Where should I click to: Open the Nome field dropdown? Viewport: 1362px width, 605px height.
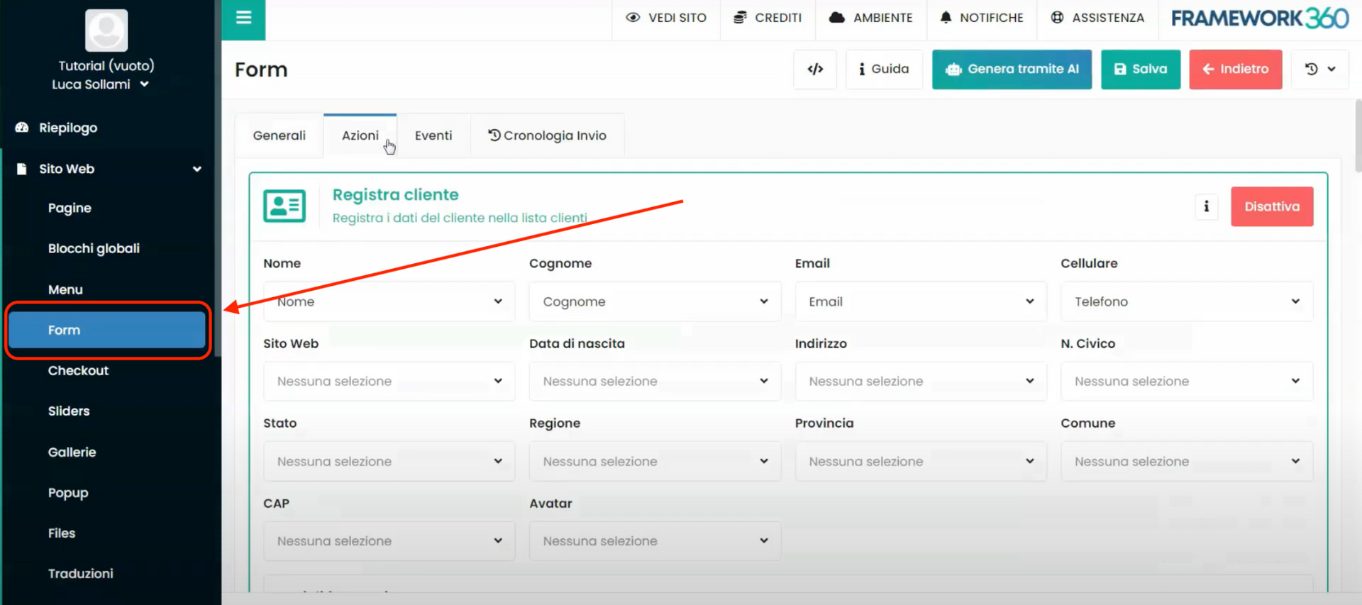coord(389,301)
